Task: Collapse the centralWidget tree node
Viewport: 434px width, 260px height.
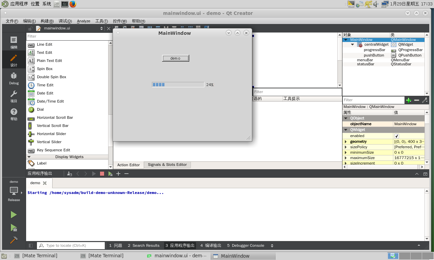Action: (x=353, y=44)
